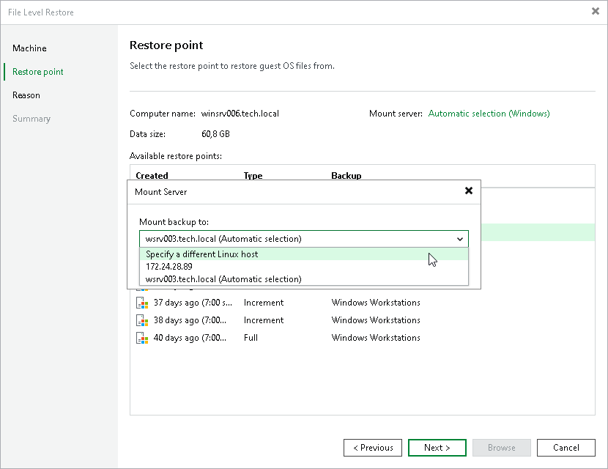
Task: Click Windows Workstations in 37 days row
Action: [x=375, y=303]
